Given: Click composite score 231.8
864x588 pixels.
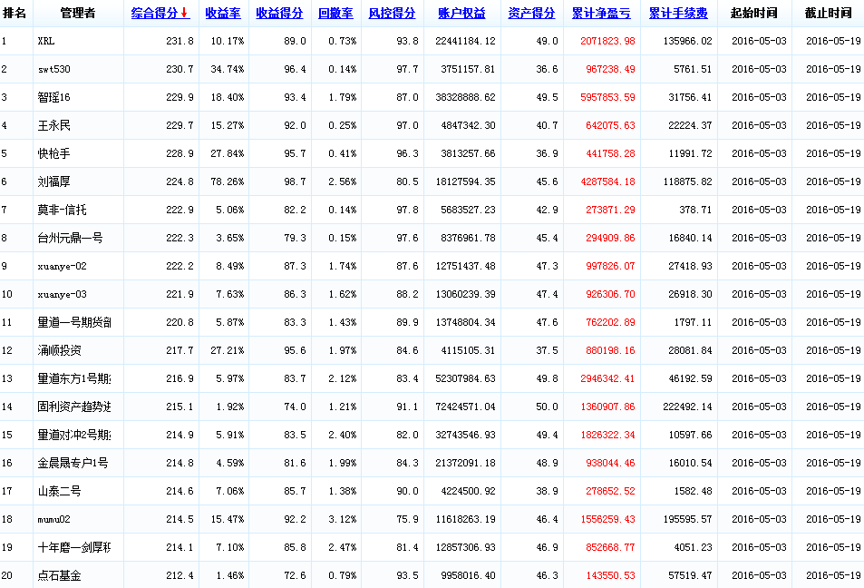Looking at the screenshot, I should (180, 42).
